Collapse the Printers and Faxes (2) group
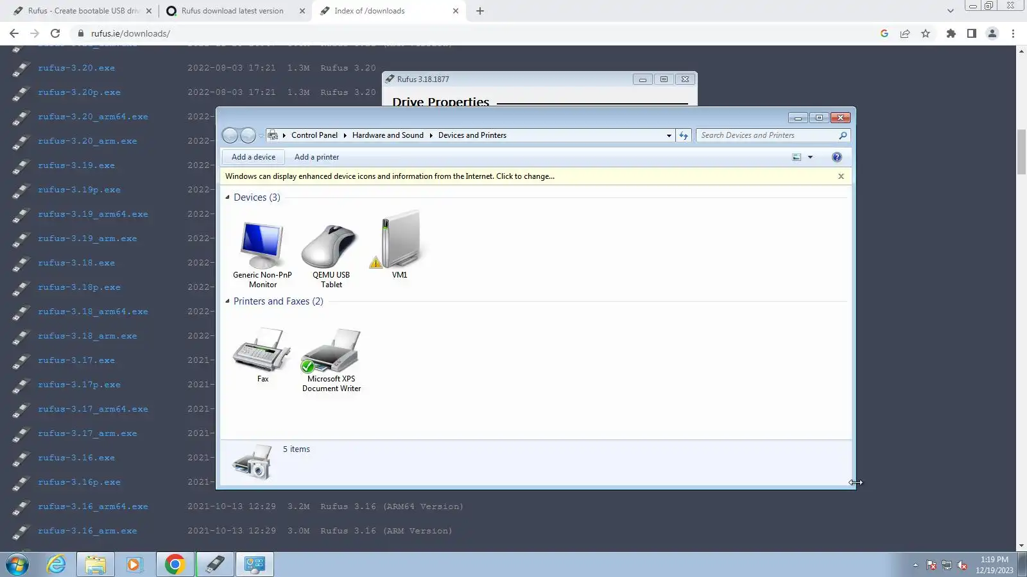The height and width of the screenshot is (577, 1027). (x=227, y=301)
